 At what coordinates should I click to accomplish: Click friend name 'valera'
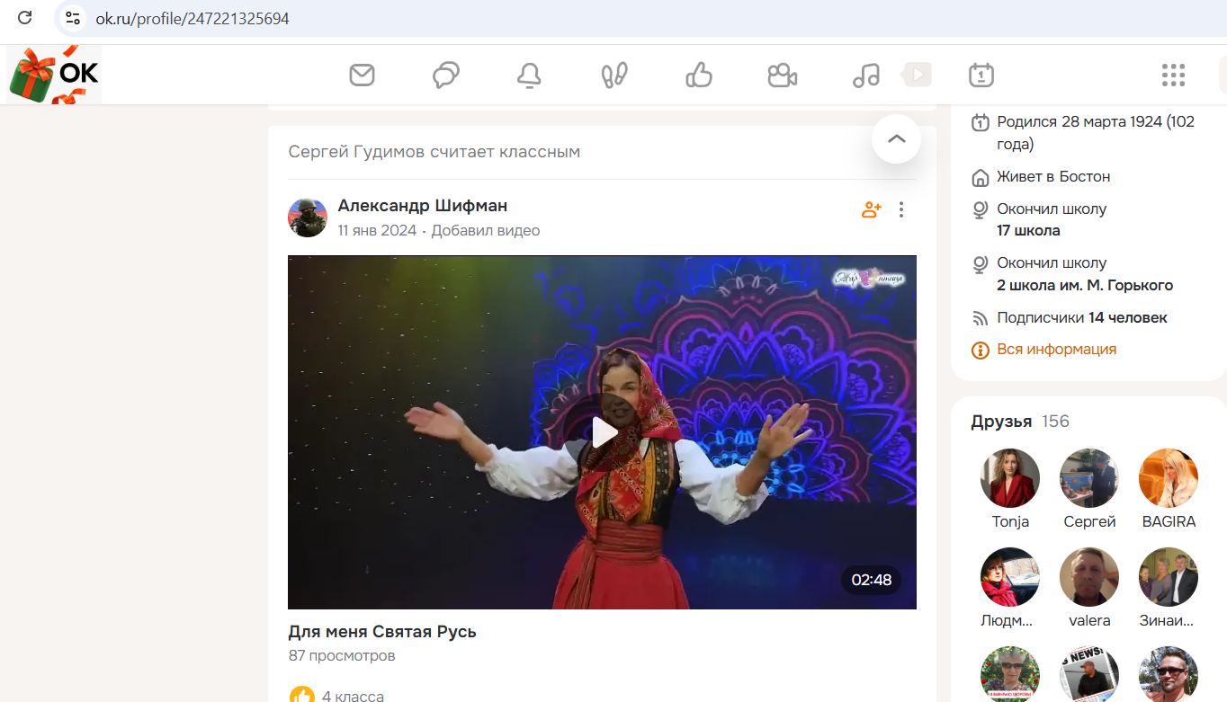1089,620
